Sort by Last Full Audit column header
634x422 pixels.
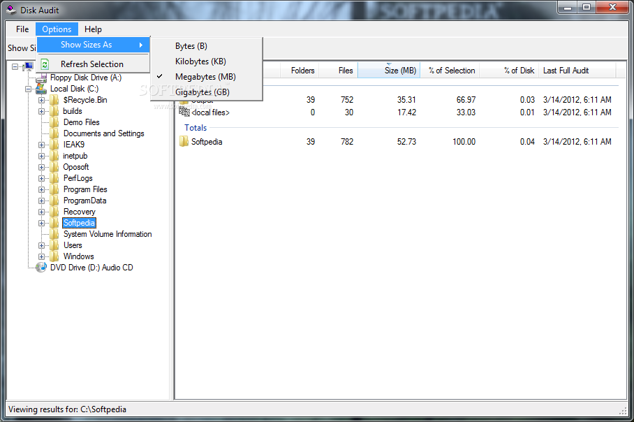click(x=577, y=71)
